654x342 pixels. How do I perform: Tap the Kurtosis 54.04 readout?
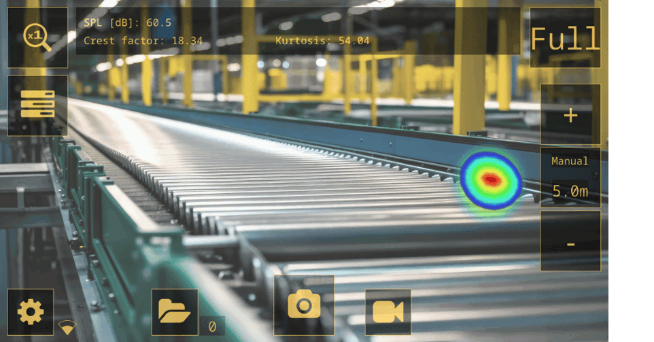(322, 41)
